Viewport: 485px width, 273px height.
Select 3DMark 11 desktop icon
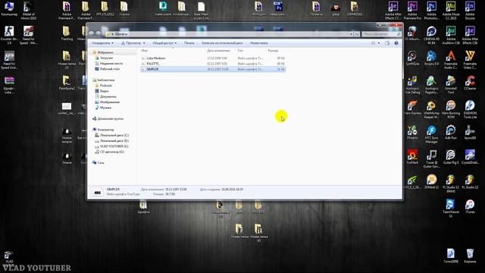(x=431, y=181)
